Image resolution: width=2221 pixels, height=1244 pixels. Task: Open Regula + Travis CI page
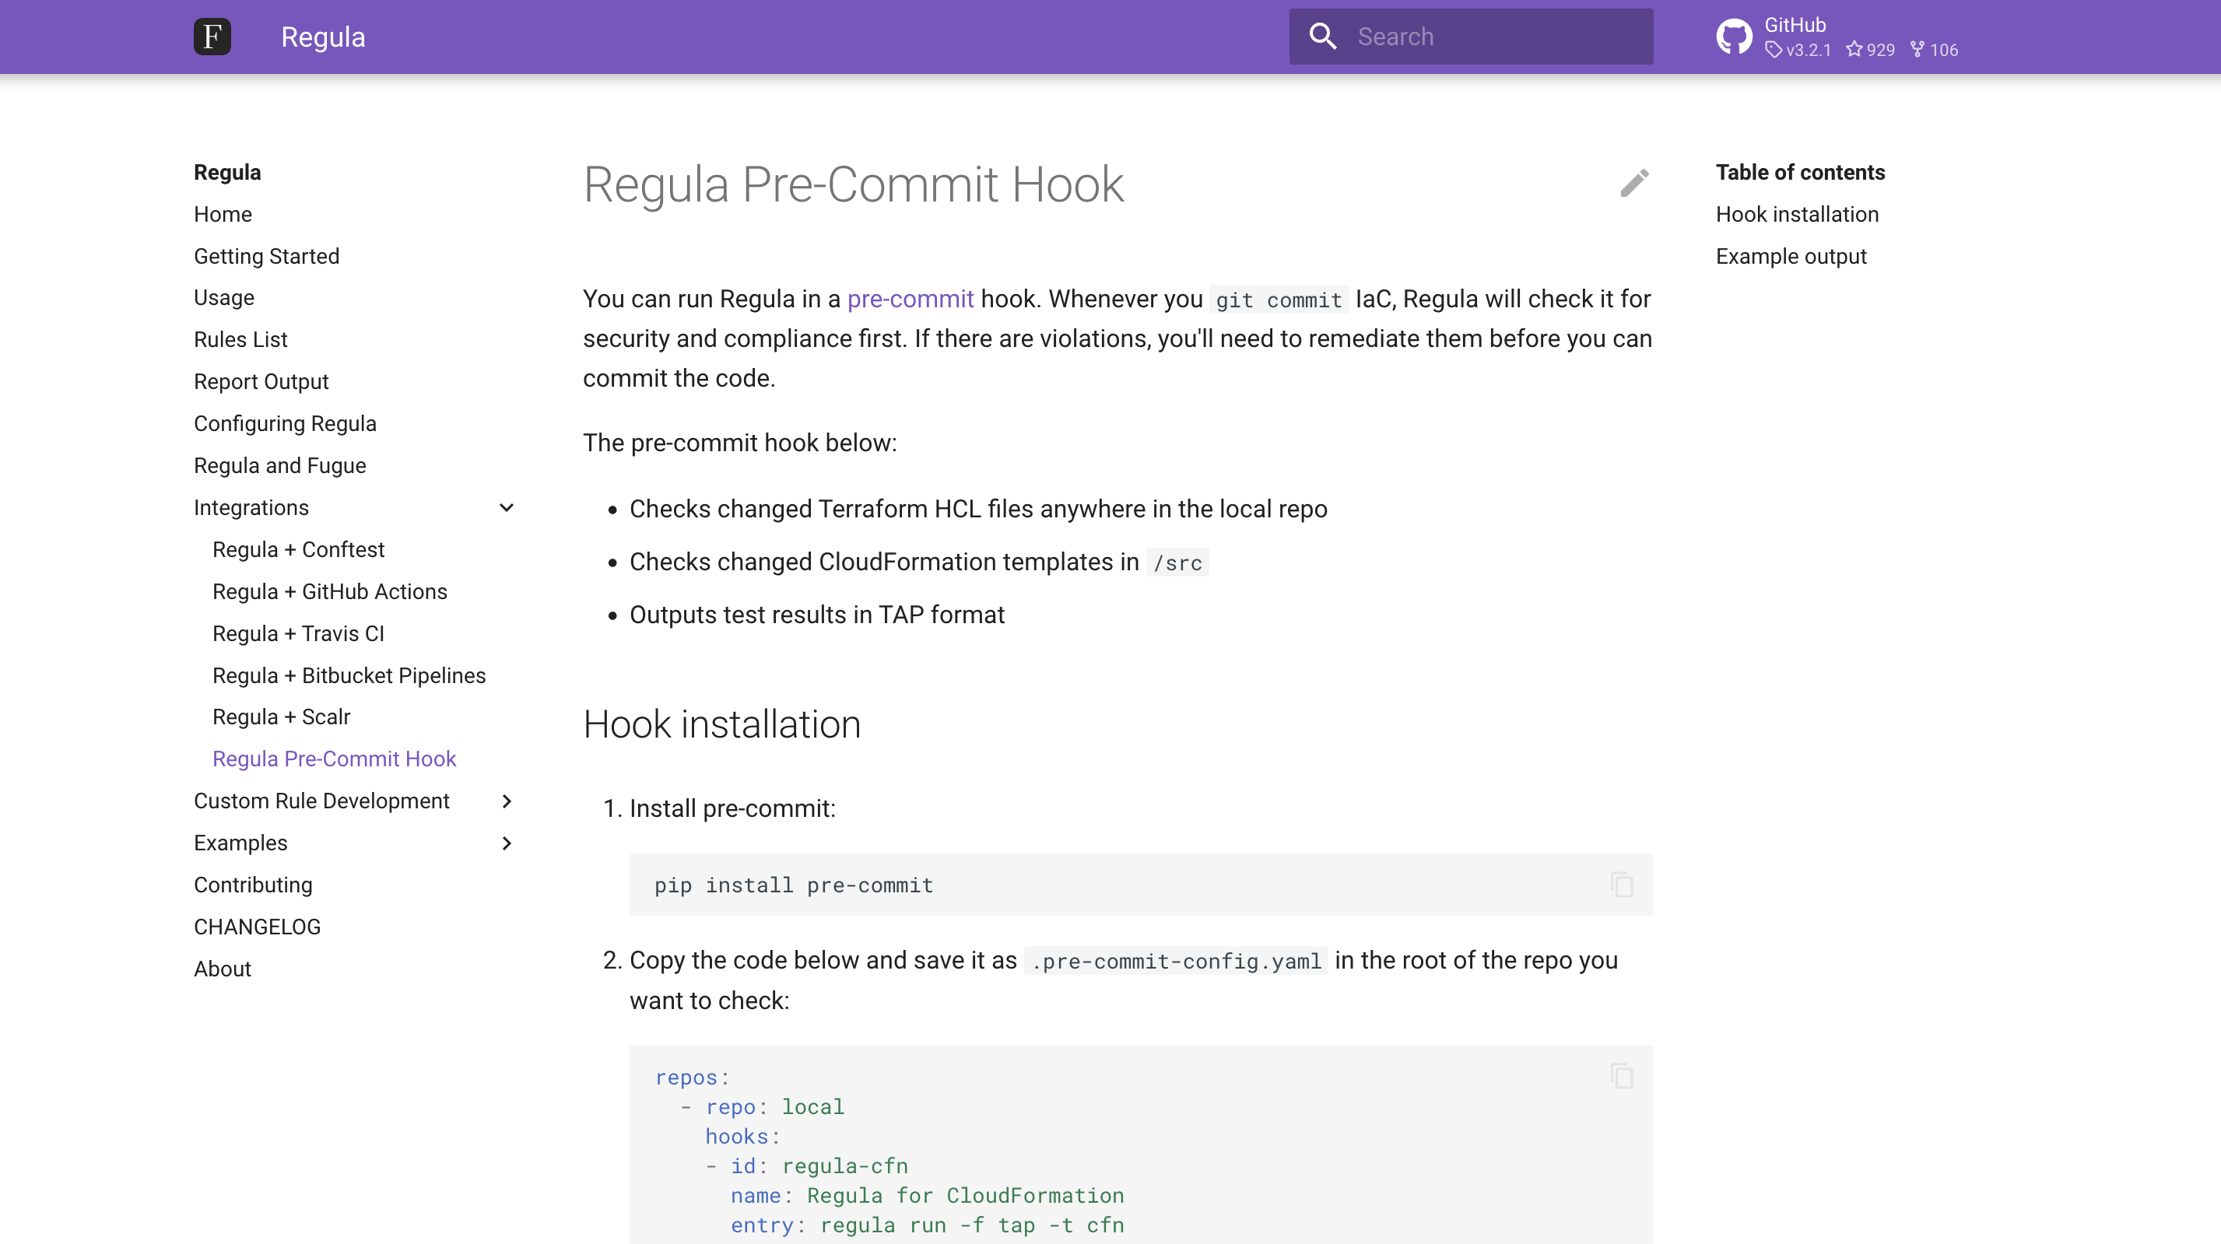click(298, 633)
